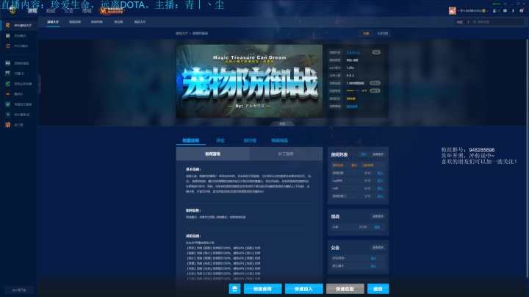Switch to the 游戏 top menu
This screenshot has width=529, height=297.
32,11
